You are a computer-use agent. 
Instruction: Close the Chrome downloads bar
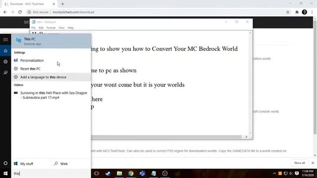tap(313, 163)
